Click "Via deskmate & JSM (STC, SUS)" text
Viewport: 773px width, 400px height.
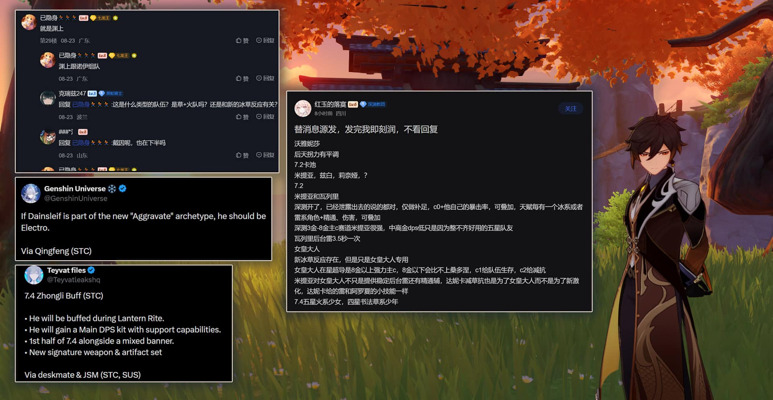tap(83, 375)
